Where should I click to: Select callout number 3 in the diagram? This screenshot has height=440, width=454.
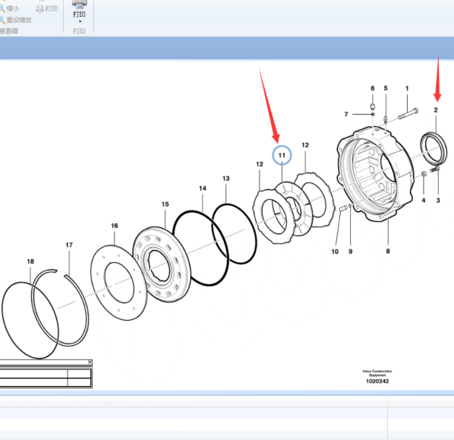click(438, 201)
